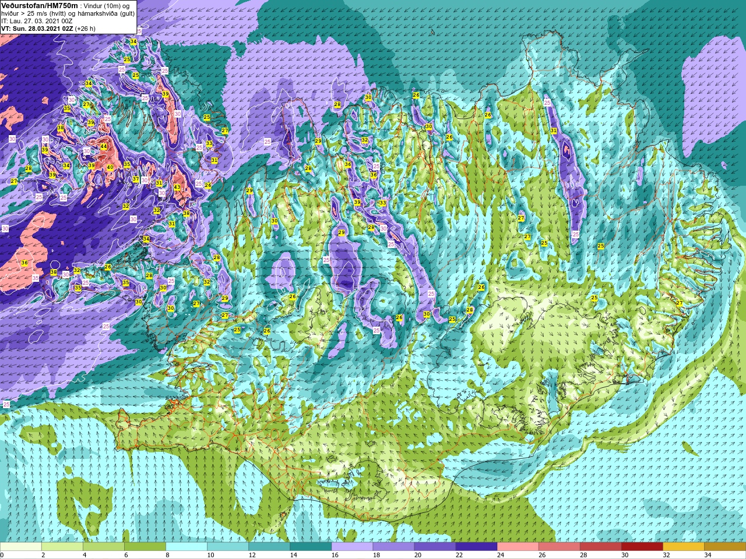
Task: Click the legend scale number '16'
Action: point(335,555)
